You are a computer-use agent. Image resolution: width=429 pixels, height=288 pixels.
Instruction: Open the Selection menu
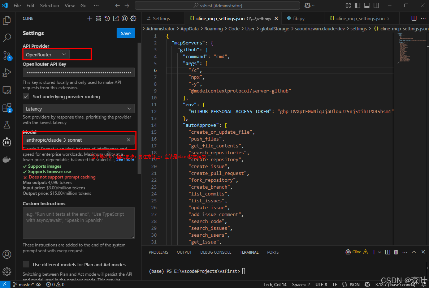(x=49, y=5)
